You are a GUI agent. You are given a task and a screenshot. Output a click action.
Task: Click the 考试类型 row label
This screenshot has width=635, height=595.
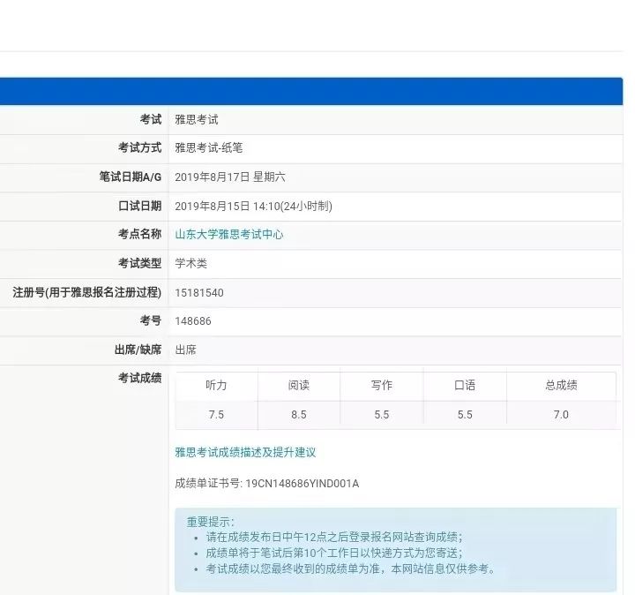(139, 263)
